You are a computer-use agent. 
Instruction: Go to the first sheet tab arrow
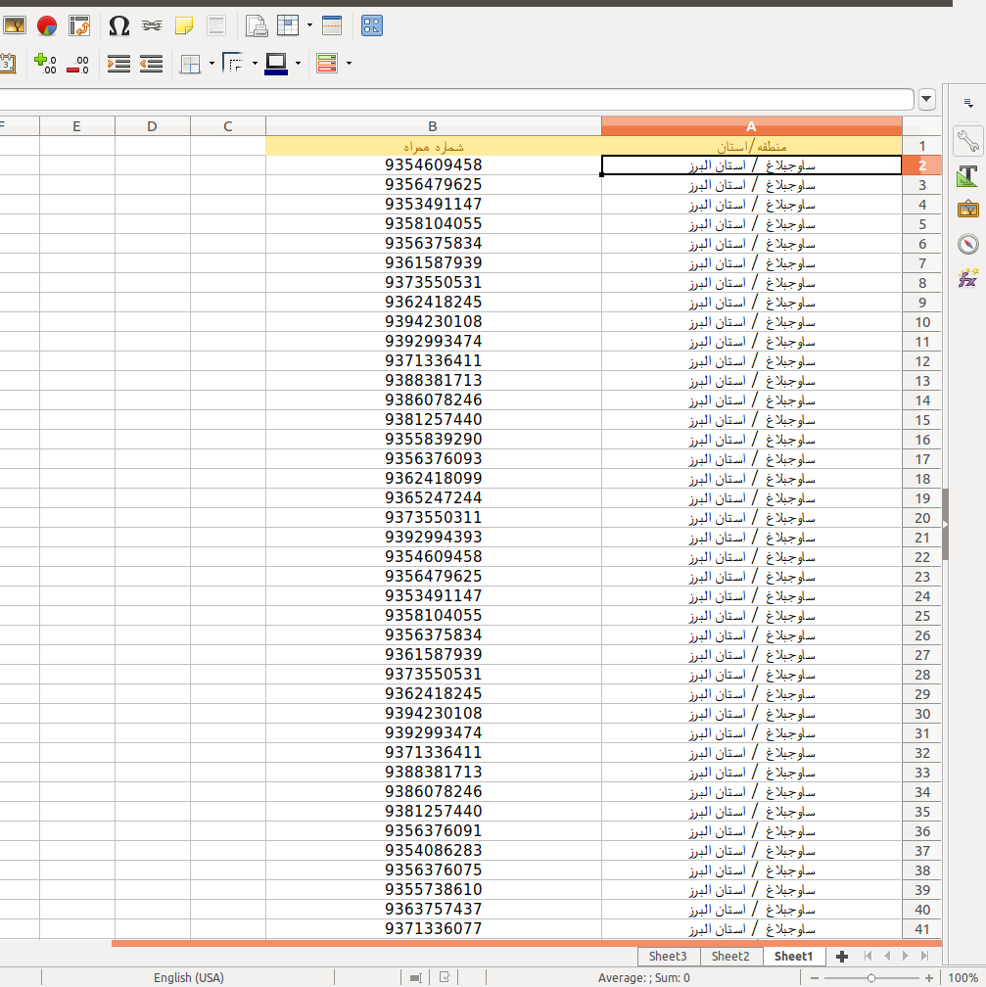pos(869,956)
